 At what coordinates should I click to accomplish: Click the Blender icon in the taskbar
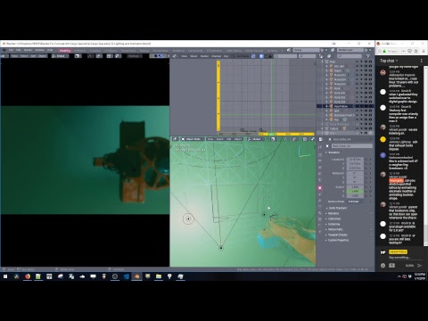[136, 276]
